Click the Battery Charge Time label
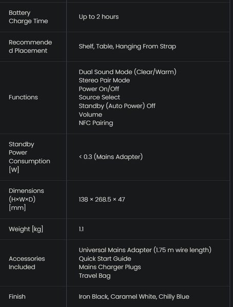This screenshot has height=307, width=233. [x=28, y=17]
